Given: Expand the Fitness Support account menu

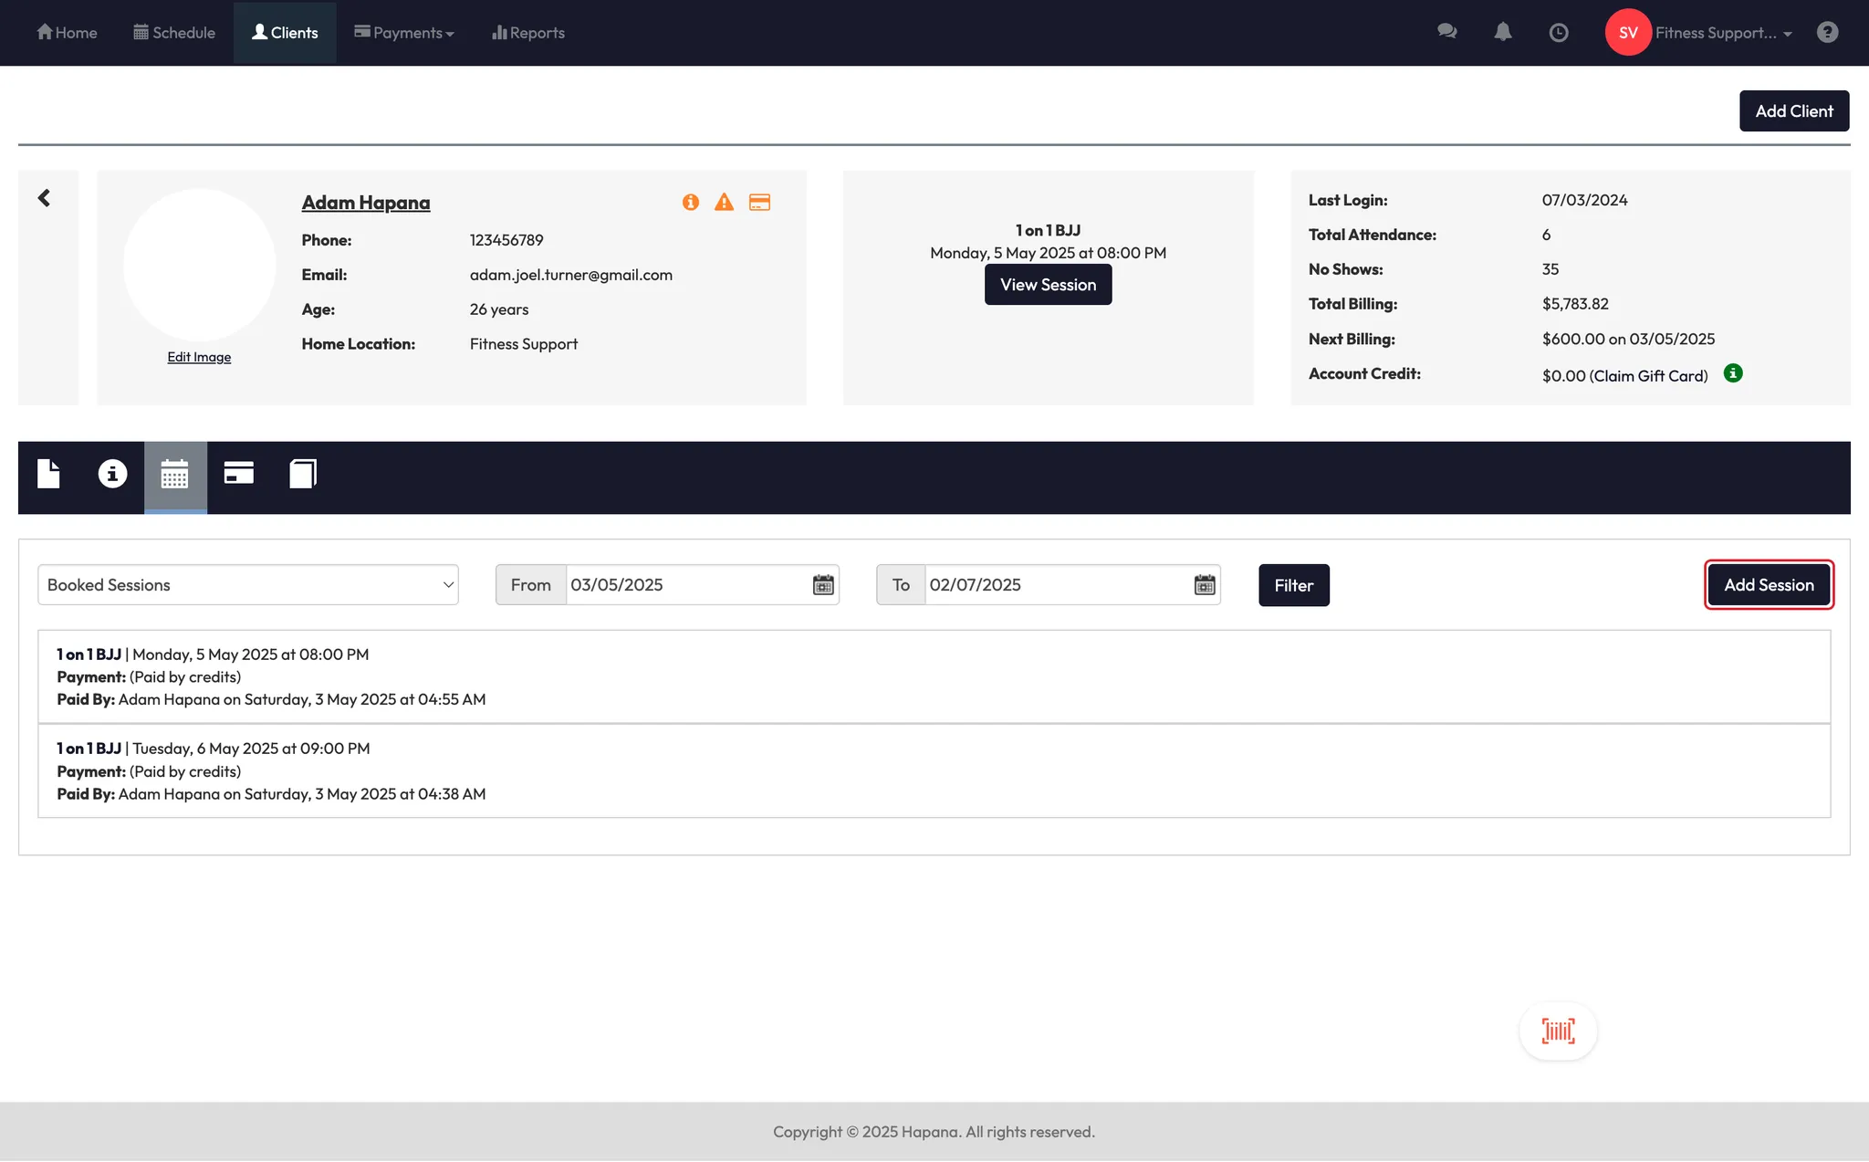Looking at the screenshot, I should click(x=1723, y=33).
